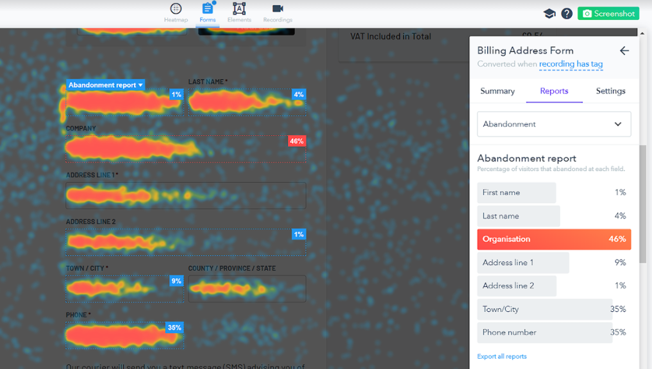
Task: Open the graduation cap tutorials icon
Action: click(549, 13)
